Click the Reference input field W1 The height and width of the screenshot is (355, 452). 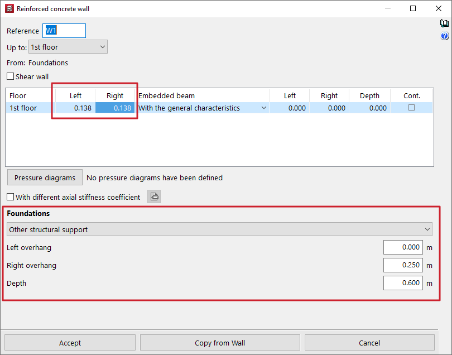pos(64,31)
